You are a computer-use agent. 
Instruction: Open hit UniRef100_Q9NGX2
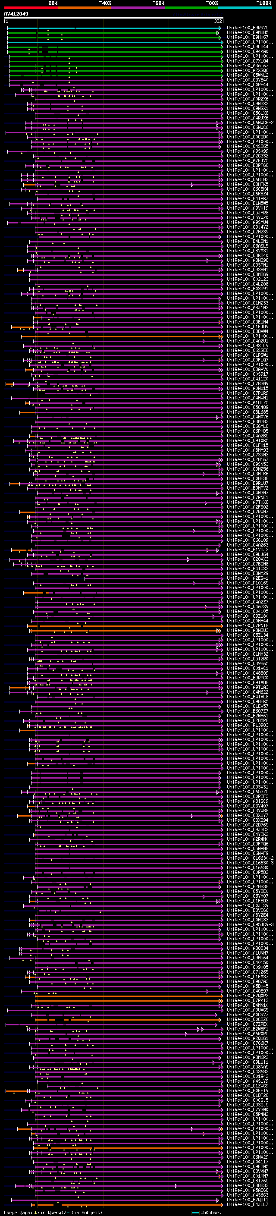pyautogui.click(x=248, y=104)
